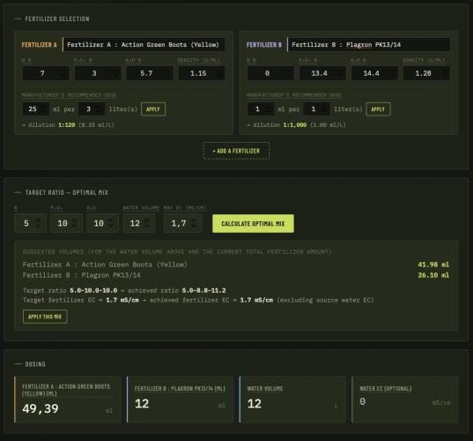Click the Fertilizer A density field showing 1.15
Screen dimensions: 473x441
click(202, 73)
